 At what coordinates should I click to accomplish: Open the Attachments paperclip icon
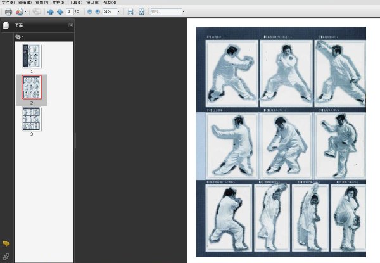click(x=6, y=257)
